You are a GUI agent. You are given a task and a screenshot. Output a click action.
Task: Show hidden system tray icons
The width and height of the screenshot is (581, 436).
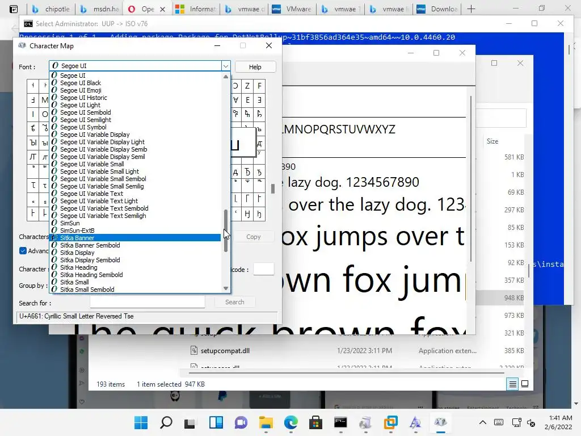click(482, 422)
